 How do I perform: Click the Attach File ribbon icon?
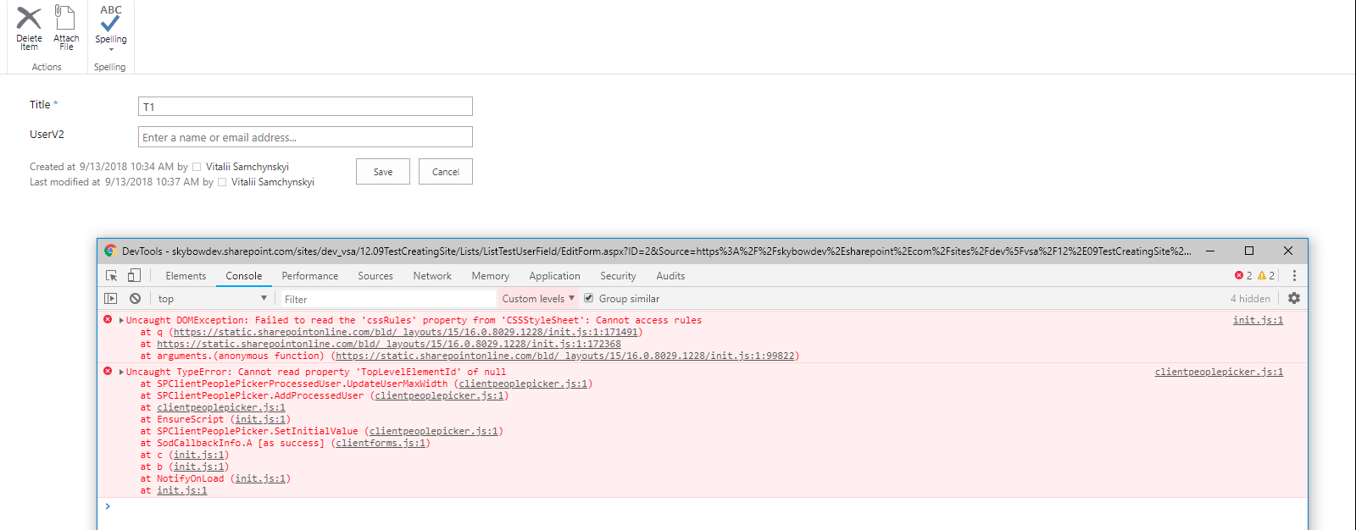pyautogui.click(x=66, y=28)
